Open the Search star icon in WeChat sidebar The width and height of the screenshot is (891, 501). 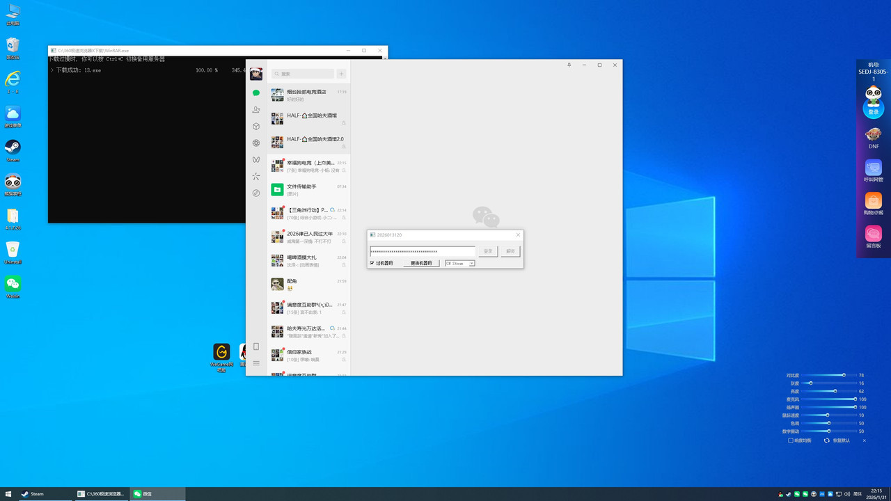pyautogui.click(x=256, y=176)
